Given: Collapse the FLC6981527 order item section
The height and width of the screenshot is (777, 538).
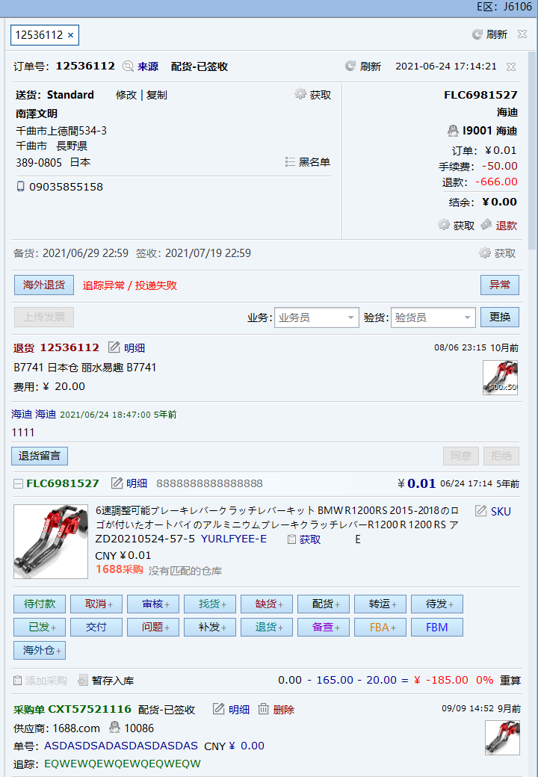Looking at the screenshot, I should point(19,483).
